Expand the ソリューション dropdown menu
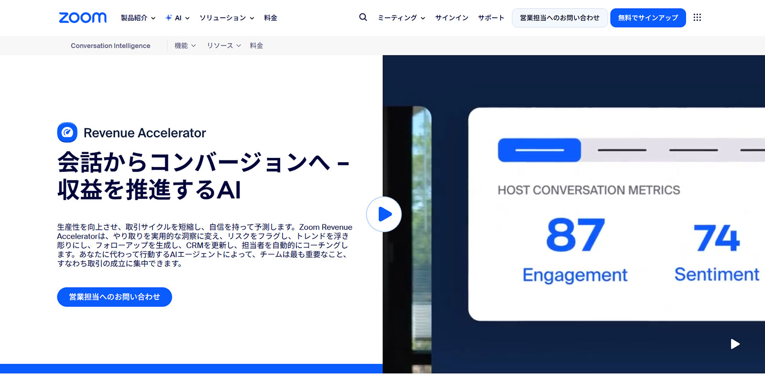This screenshot has width=765, height=375. [x=227, y=18]
